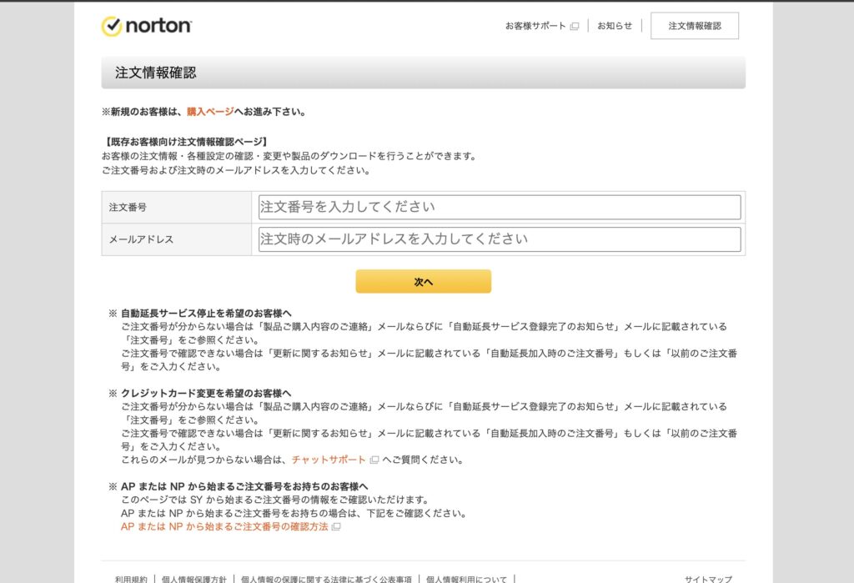The height and width of the screenshot is (583, 854).
Task: Click 個人情報利用について in footer
Action: 466,578
